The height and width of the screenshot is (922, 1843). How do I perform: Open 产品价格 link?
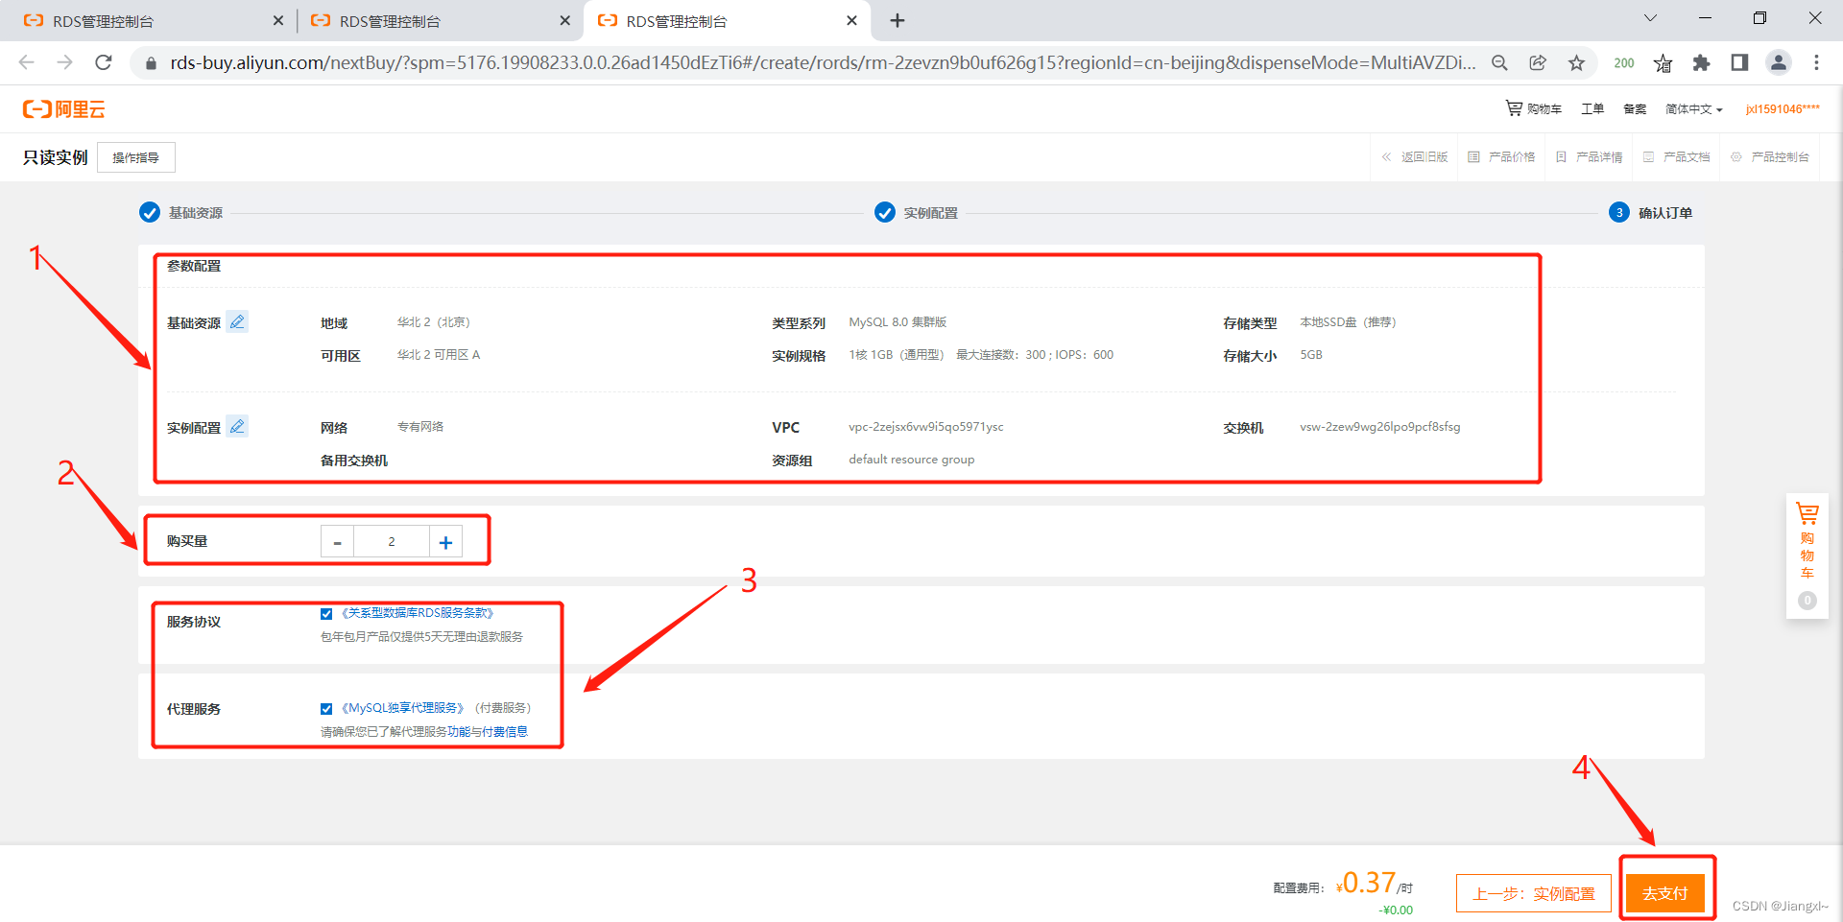coord(1501,156)
